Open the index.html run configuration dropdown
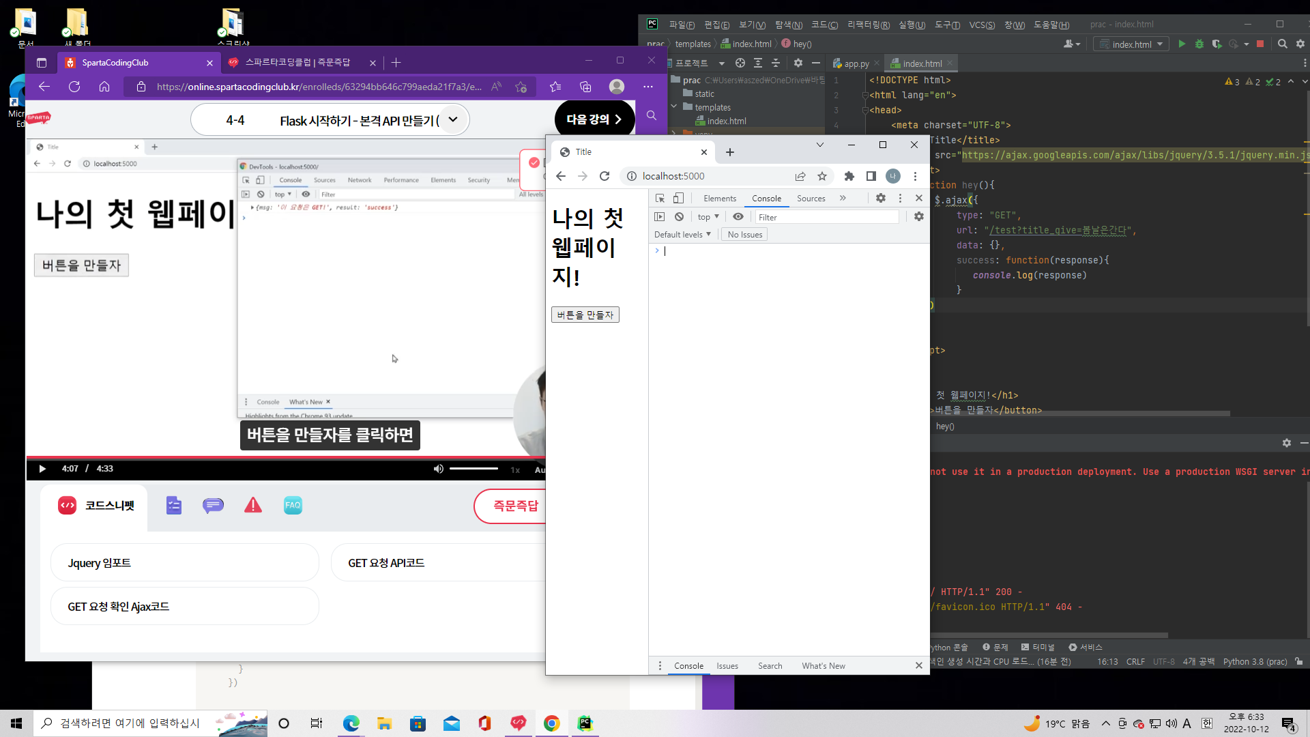Screen dimensions: 1310x737 click(1131, 44)
